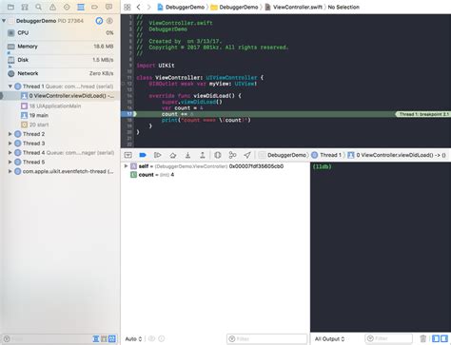Screen dimensions: 451x345
Task: Hide the debug area
Action: pyautogui.click(x=128, y=155)
